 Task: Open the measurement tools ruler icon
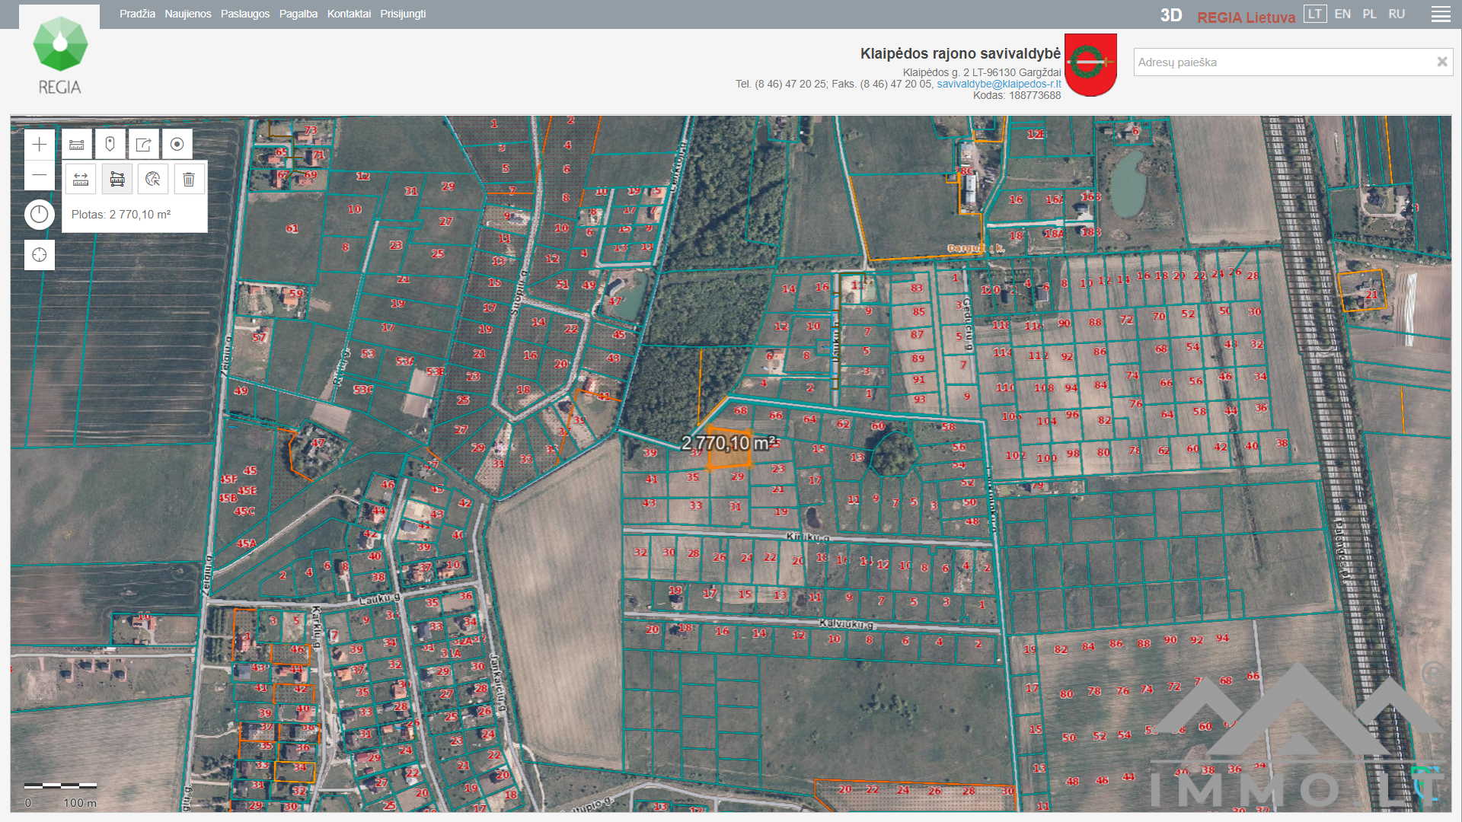tap(77, 145)
